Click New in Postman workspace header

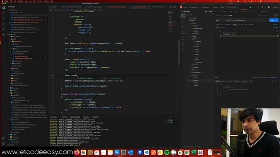(206, 11)
